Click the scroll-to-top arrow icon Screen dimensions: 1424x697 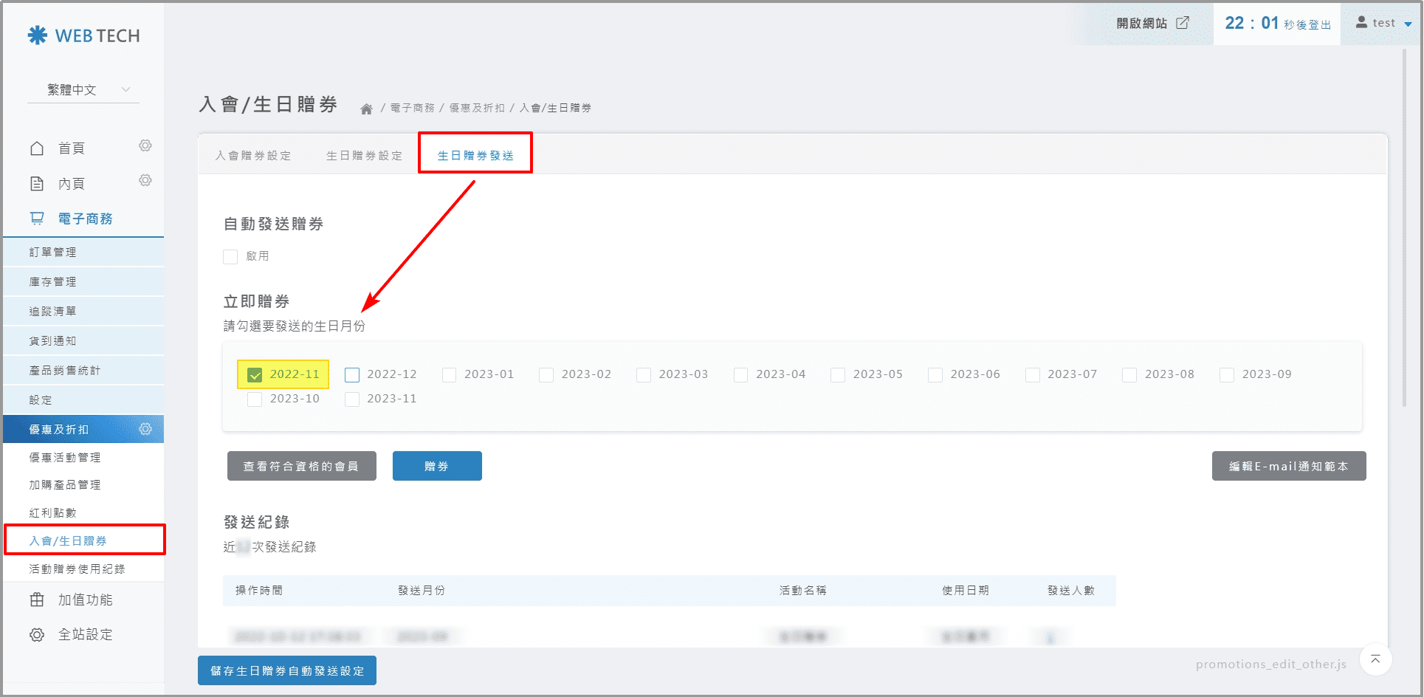click(x=1375, y=659)
